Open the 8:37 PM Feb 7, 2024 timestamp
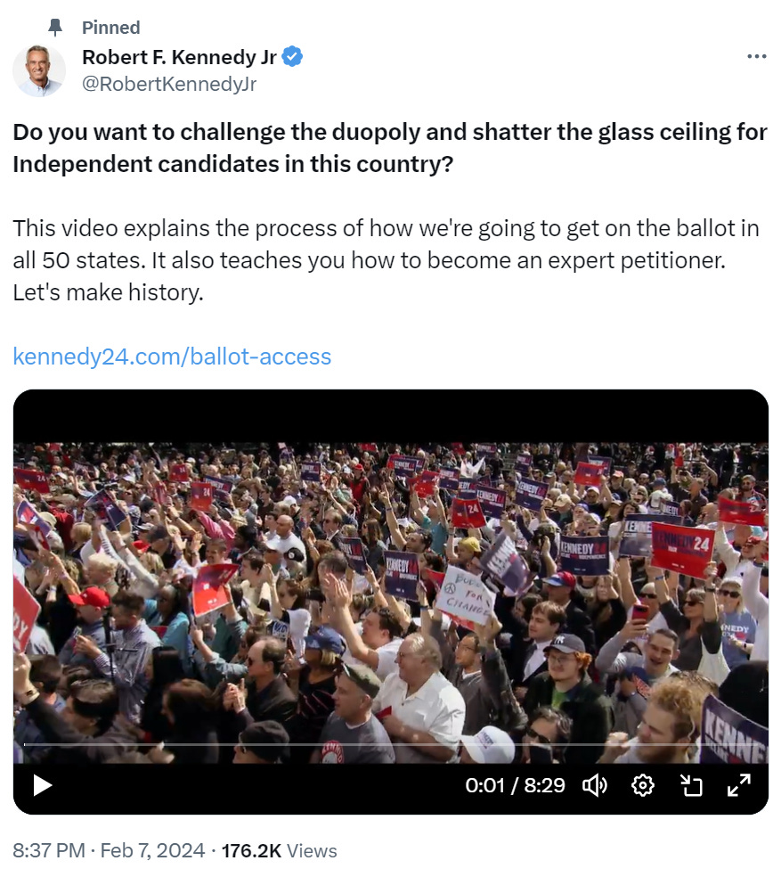The width and height of the screenshot is (781, 877). pyautogui.click(x=109, y=851)
